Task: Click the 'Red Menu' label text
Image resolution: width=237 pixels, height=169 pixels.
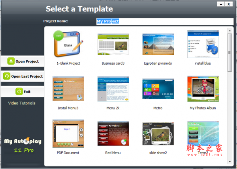Action: coord(113,153)
